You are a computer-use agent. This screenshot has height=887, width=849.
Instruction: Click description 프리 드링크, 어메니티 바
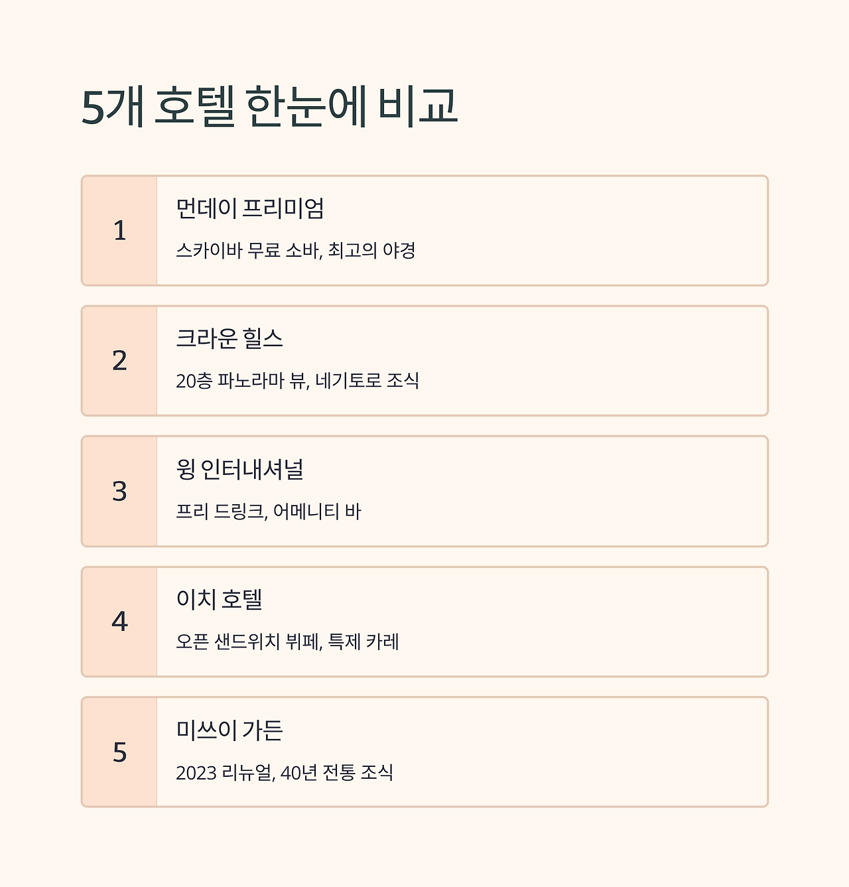tap(269, 512)
